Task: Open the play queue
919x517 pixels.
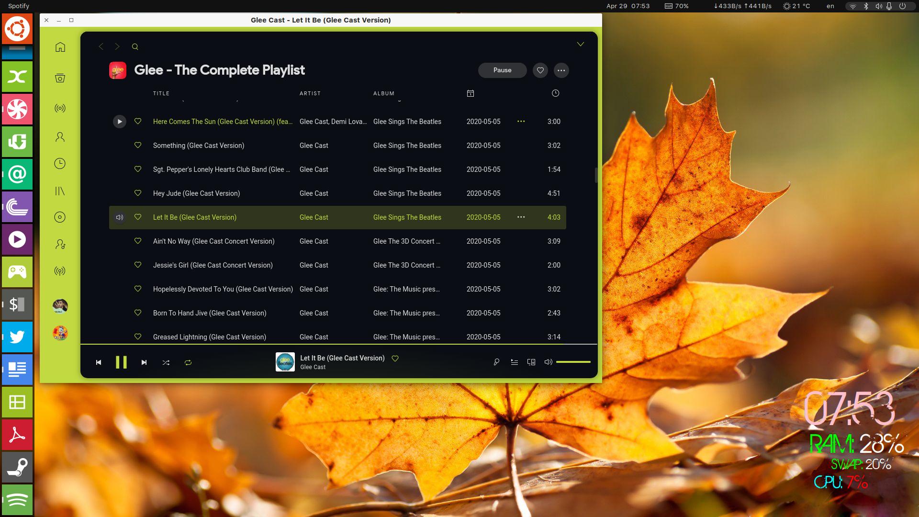Action: click(514, 362)
